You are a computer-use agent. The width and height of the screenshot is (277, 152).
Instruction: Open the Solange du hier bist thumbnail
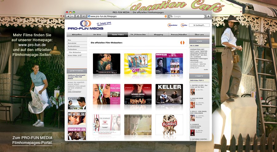click(138, 125)
